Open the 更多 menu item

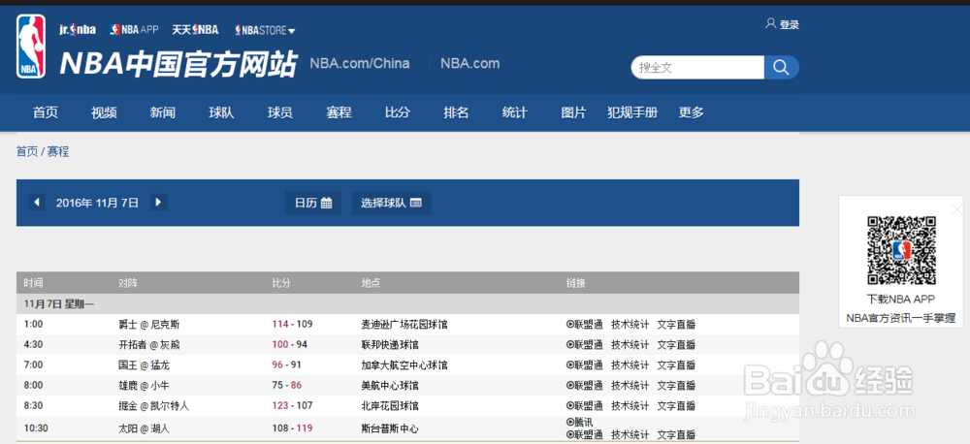coord(691,112)
